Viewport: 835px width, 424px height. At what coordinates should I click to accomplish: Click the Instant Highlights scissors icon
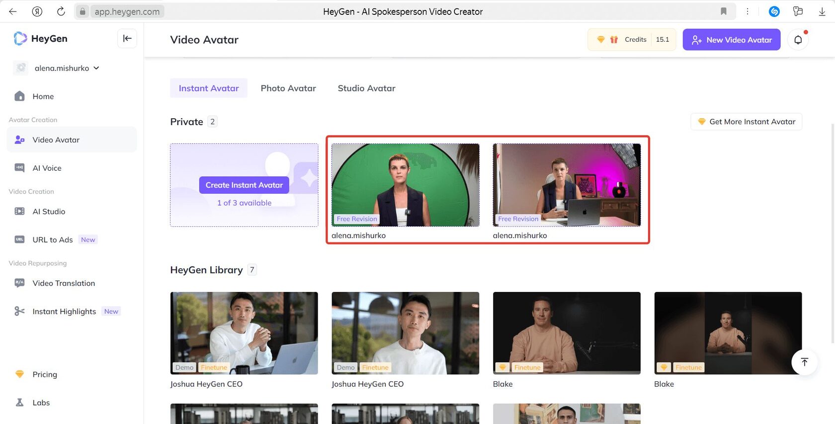pyautogui.click(x=19, y=311)
